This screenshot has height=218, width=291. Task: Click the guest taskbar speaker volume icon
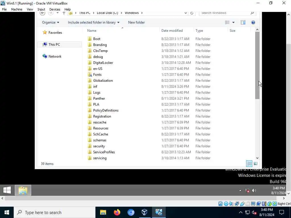tap(254, 190)
